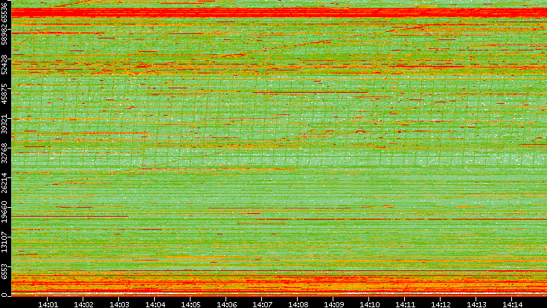The height and width of the screenshot is (308, 547).
Task: Click the 26214 vertical axis label
Action: pos(4,183)
